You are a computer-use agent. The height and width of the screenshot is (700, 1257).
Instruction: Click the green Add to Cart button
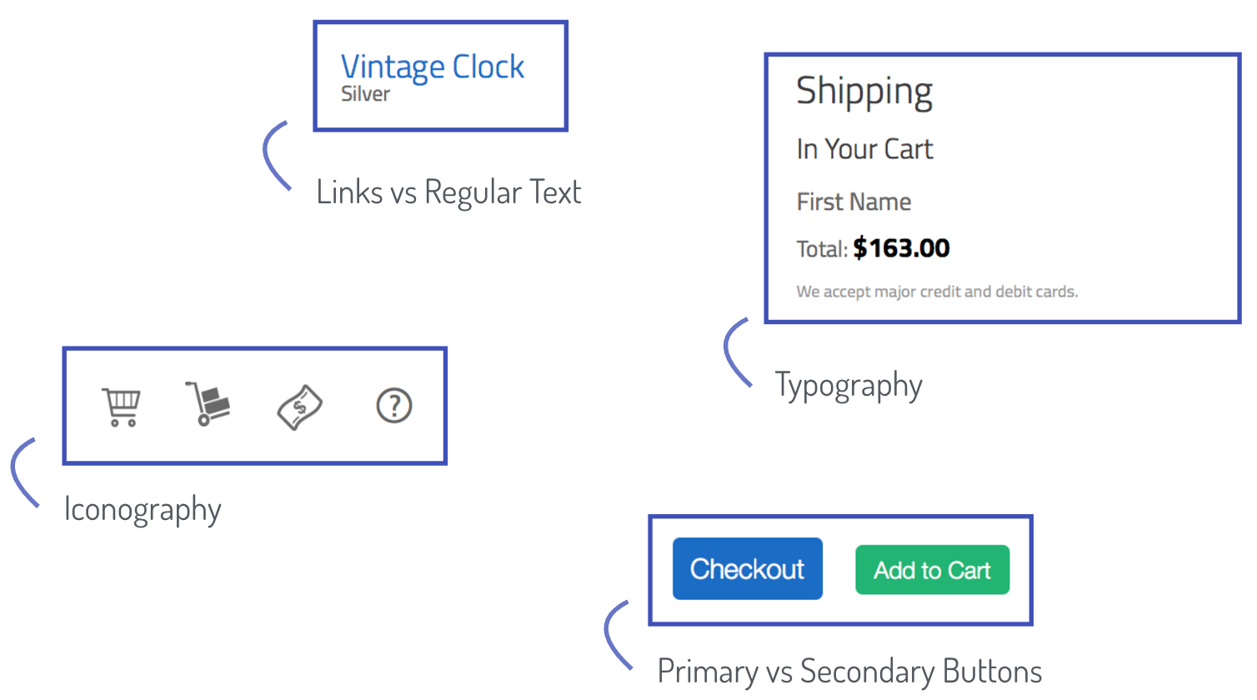932,570
